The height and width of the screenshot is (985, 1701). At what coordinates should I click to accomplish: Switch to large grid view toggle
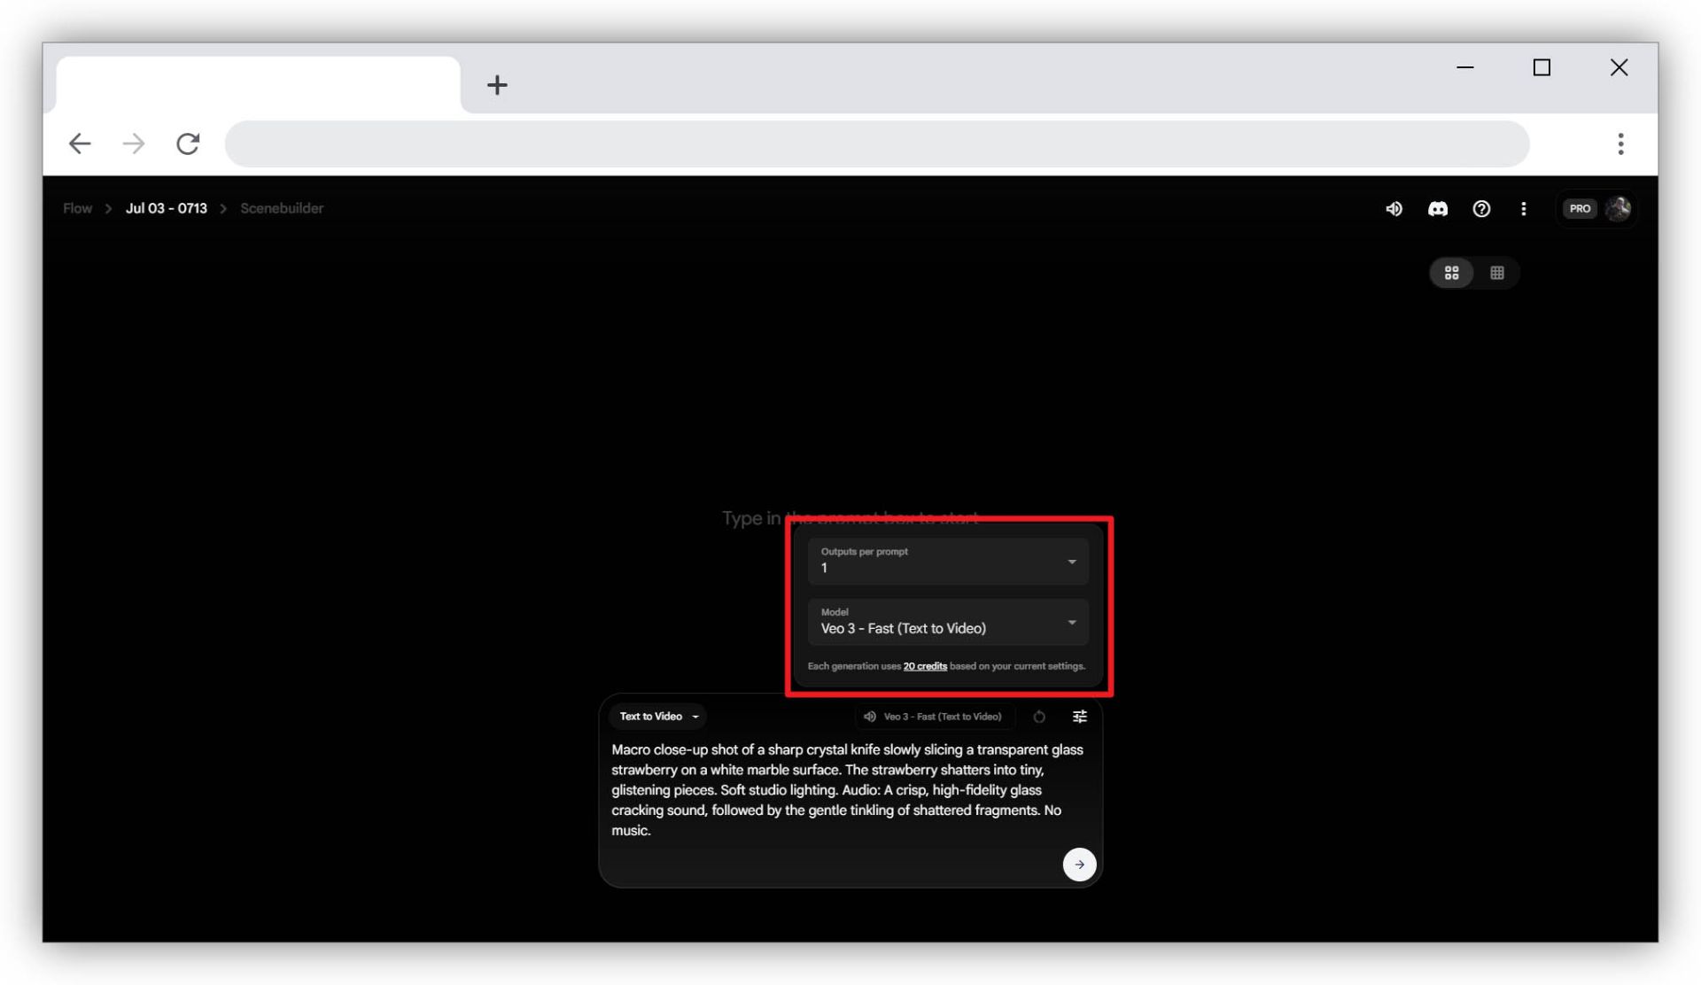point(1451,273)
